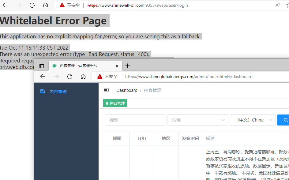Select 内容管理 in the sidebar menu
Image resolution: width=289 pixels, height=180 pixels.
point(58,92)
